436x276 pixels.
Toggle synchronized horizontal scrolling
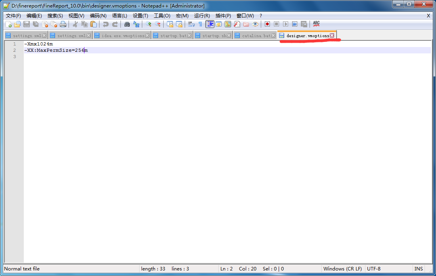(179, 25)
